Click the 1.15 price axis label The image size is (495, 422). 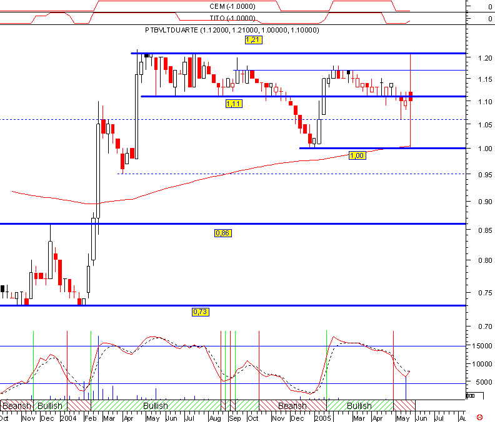pyautogui.click(x=485, y=79)
